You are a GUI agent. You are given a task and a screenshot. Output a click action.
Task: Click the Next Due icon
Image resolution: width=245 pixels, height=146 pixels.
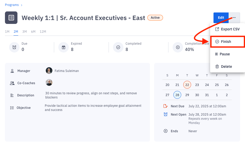click(x=165, y=106)
